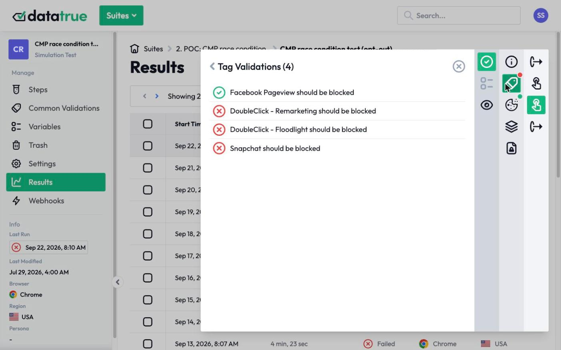Select DoubleClick - Floodlight should be blocked row
The height and width of the screenshot is (350, 561).
coord(337,129)
